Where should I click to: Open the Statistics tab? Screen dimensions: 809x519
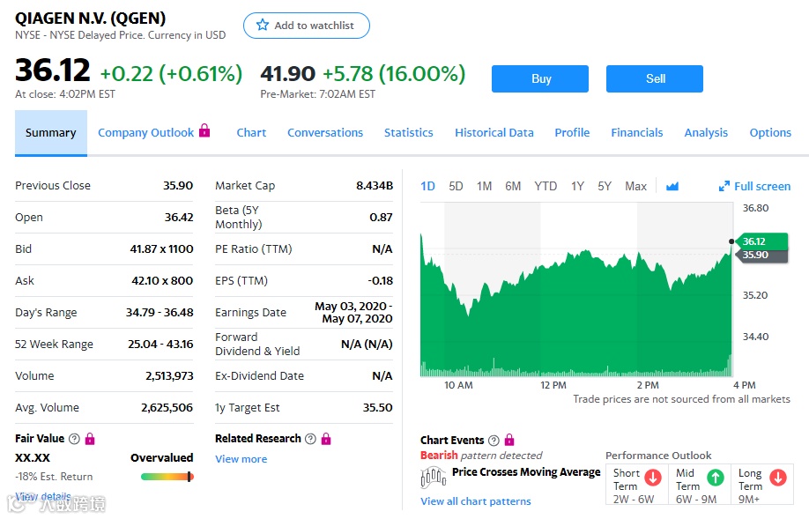point(409,132)
